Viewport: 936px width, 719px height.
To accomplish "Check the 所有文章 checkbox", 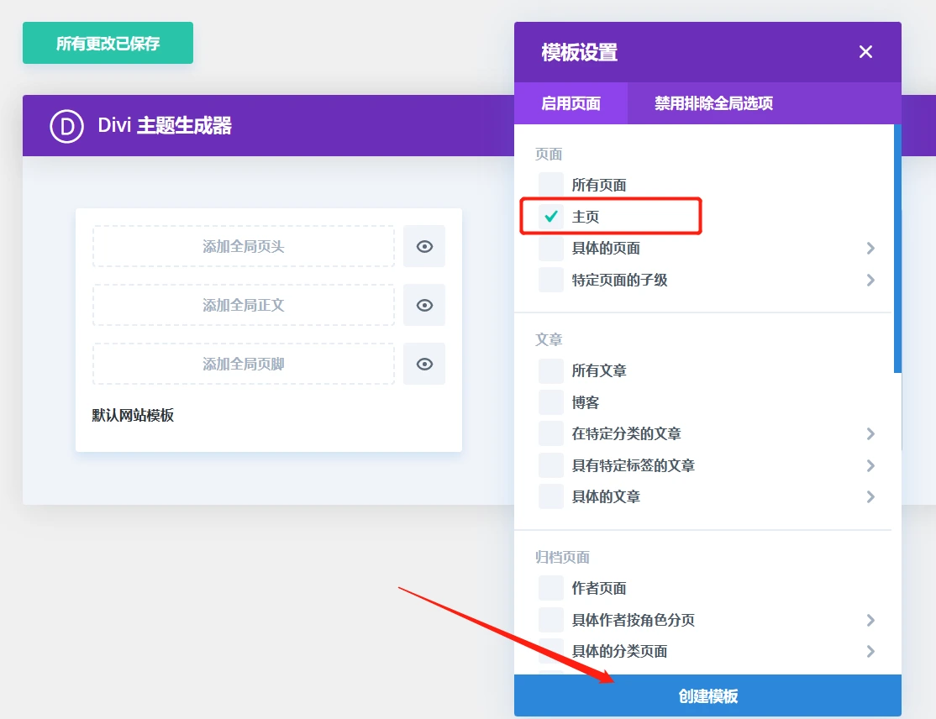I will tap(551, 370).
